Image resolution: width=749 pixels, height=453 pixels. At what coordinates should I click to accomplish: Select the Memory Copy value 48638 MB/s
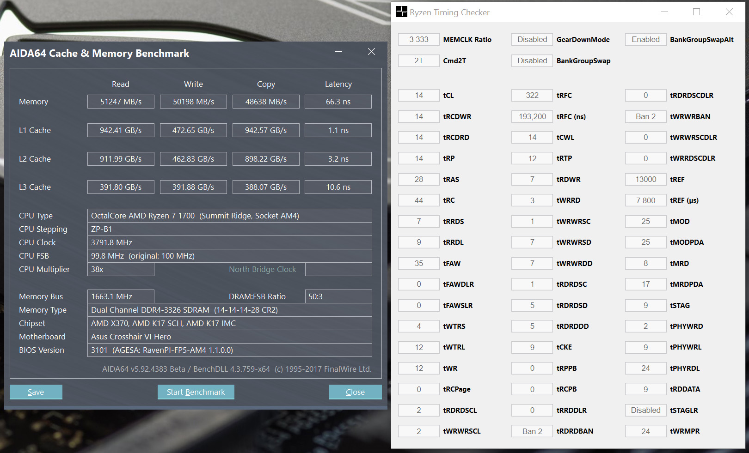click(266, 102)
